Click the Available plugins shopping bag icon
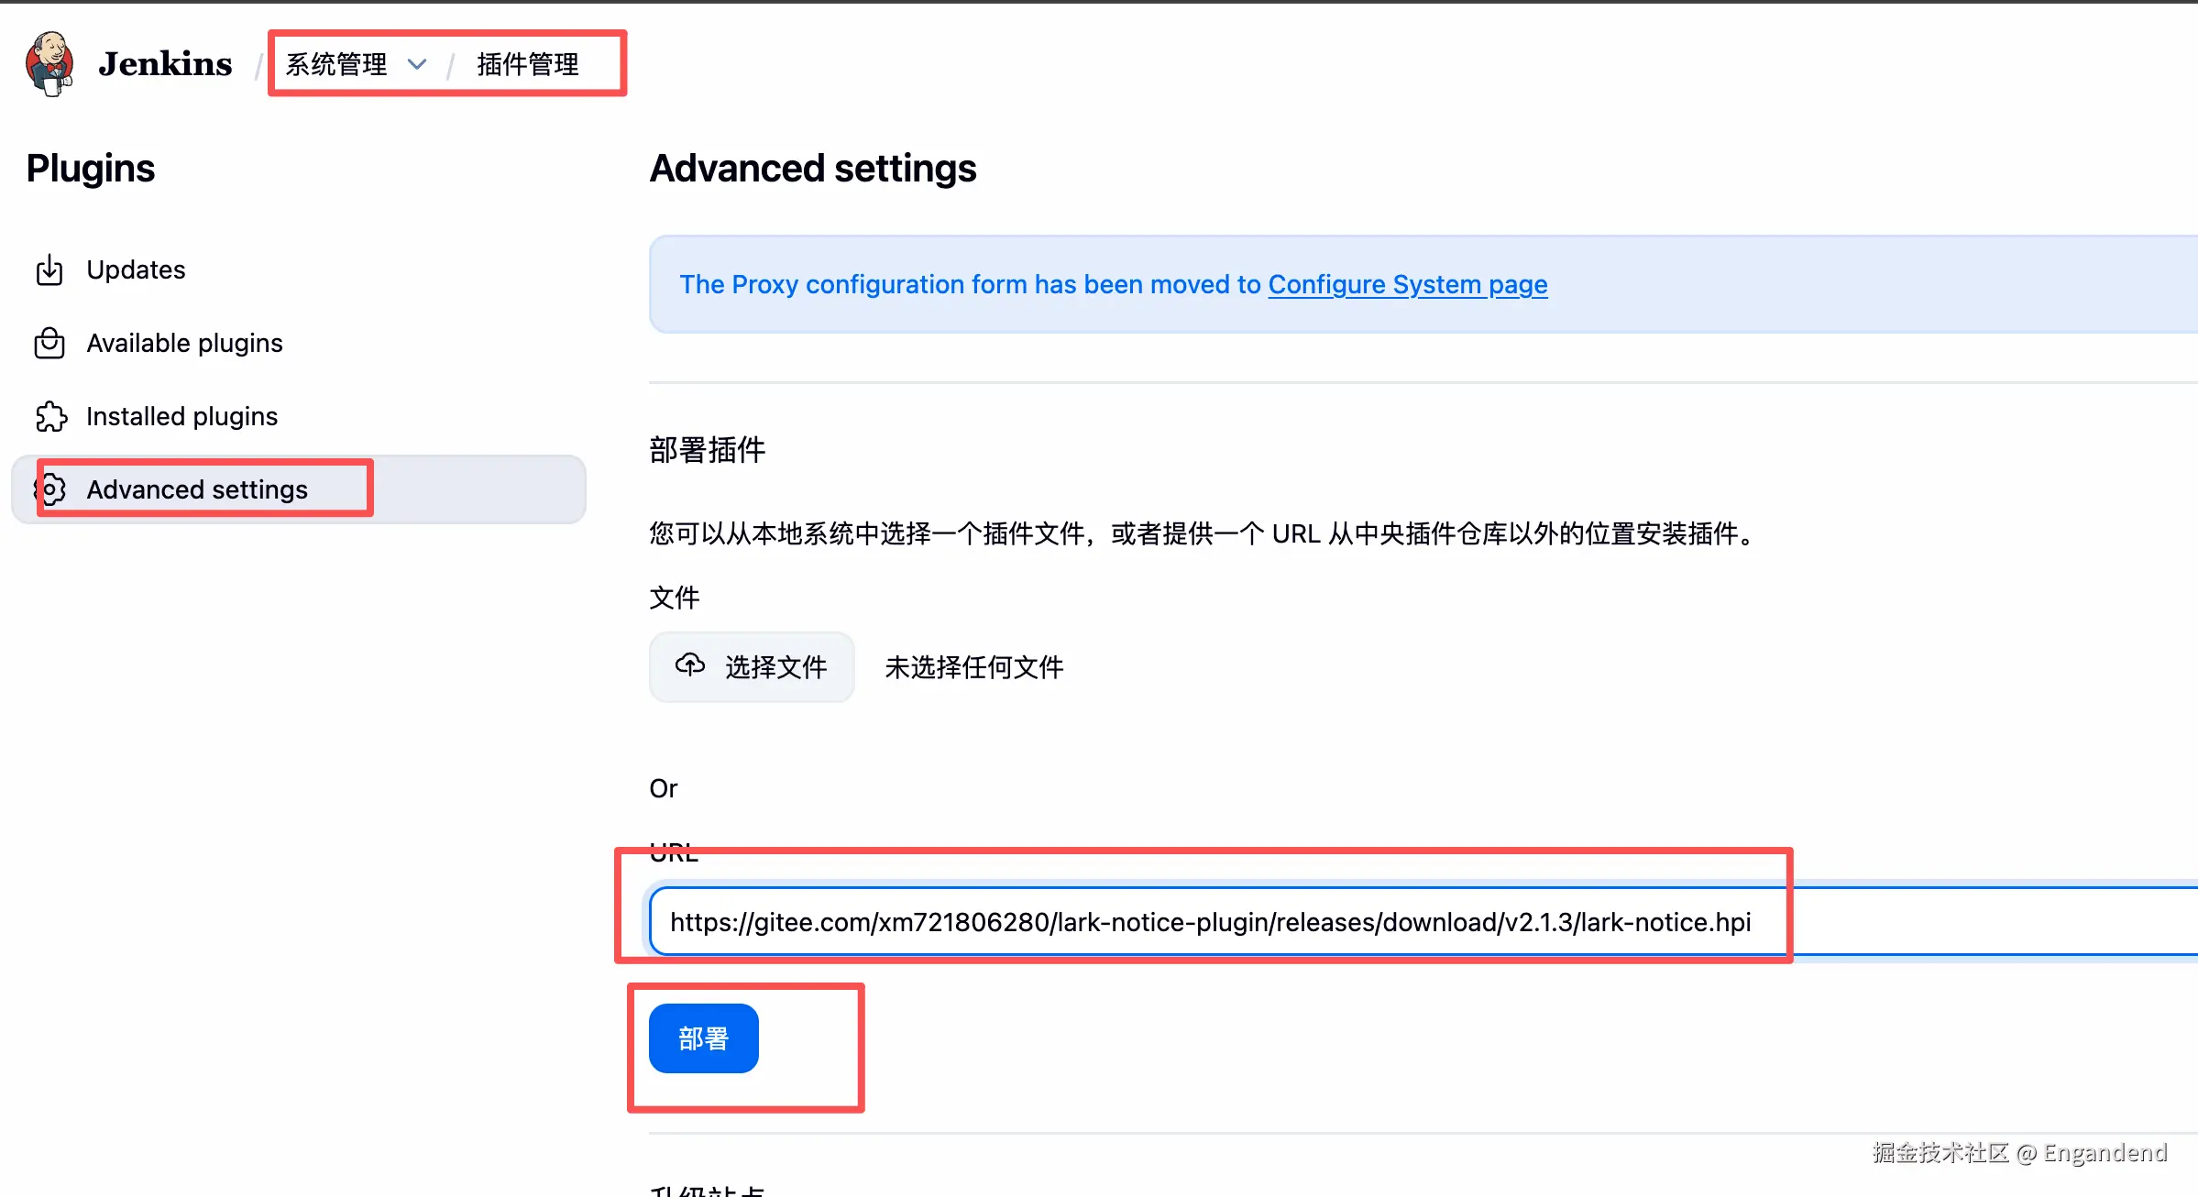The width and height of the screenshot is (2198, 1197). point(49,344)
